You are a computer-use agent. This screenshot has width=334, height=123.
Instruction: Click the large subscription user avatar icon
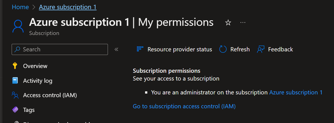click(18, 26)
